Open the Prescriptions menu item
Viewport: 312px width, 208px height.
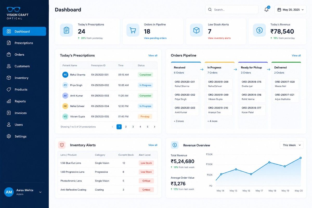tap(24, 43)
